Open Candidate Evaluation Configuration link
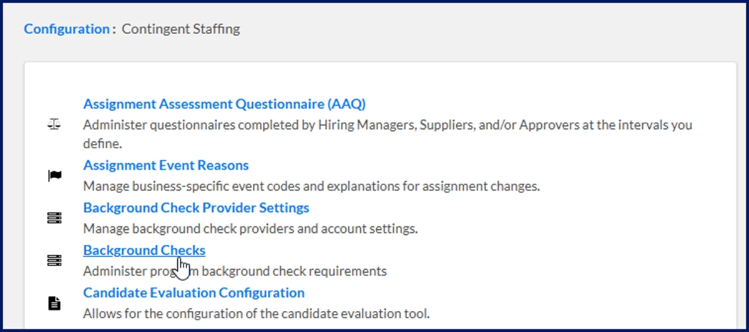 [193, 292]
